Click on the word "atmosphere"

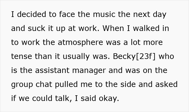point(80,42)
